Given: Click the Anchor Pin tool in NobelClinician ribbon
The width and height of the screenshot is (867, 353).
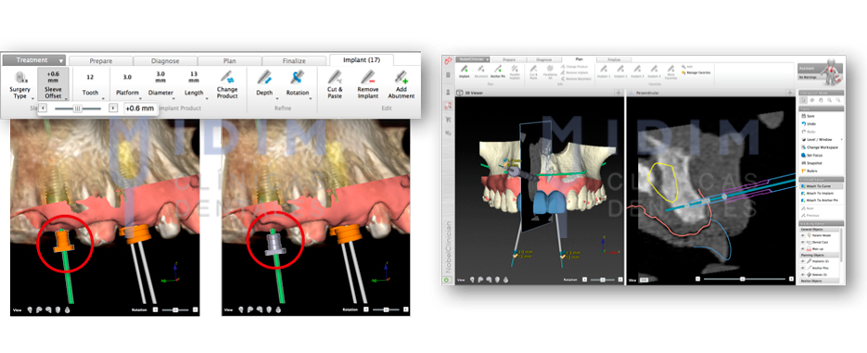Looking at the screenshot, I should tap(498, 70).
